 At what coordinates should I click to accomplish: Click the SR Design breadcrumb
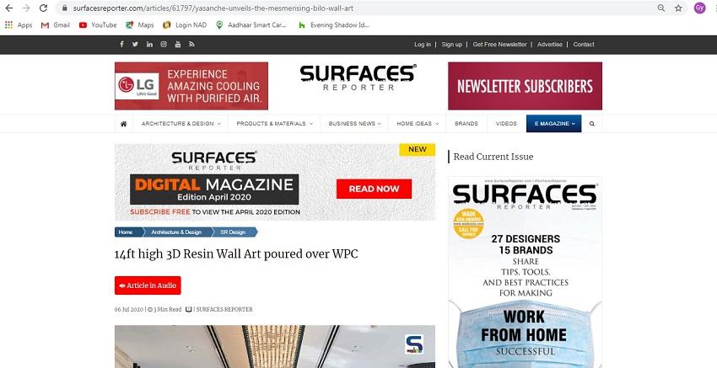(x=234, y=232)
